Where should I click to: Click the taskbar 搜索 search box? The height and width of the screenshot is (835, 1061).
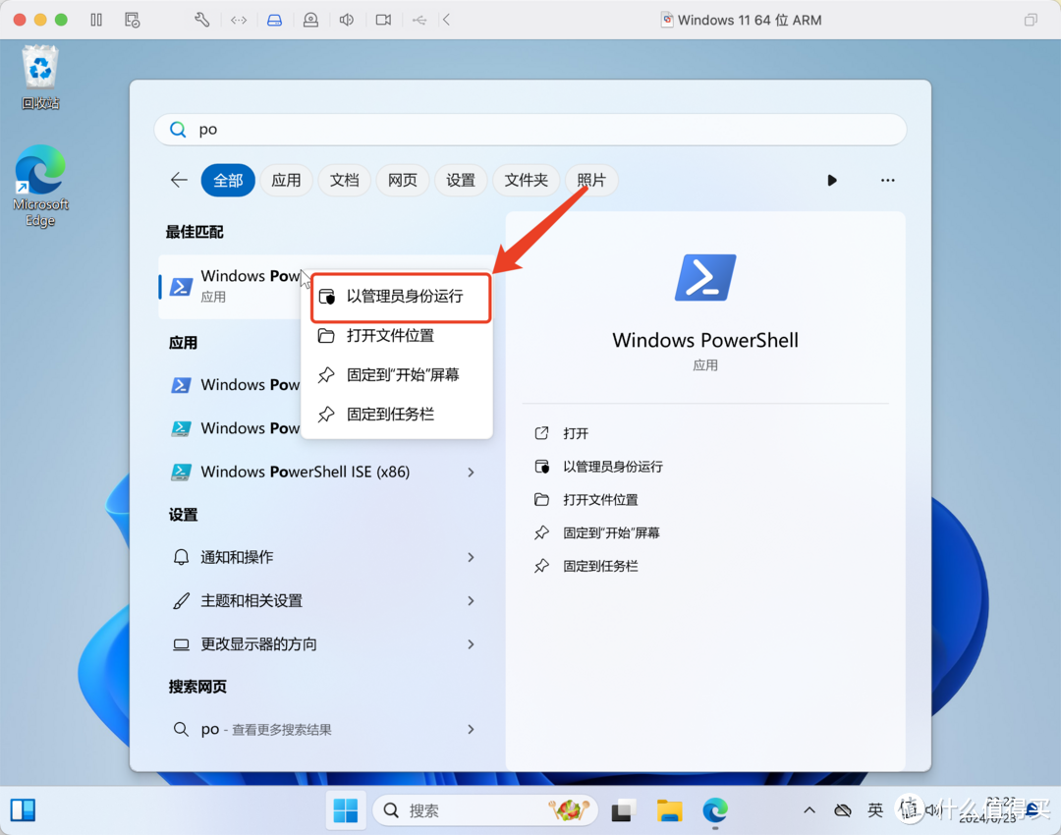coord(485,810)
